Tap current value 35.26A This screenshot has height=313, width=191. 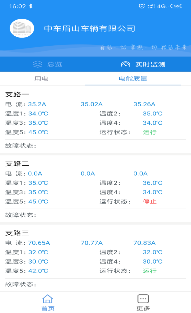[144, 104]
